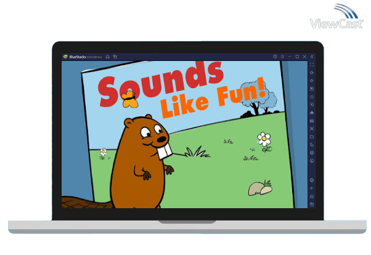Image resolution: width=371 pixels, height=255 pixels.
Task: Click the multi-instance manager sidebar icon
Action: click(x=312, y=145)
